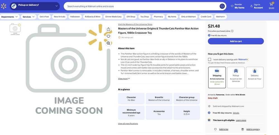This screenshot has height=135, width=279.
Task: Expand View more product description
Action: point(124,79)
